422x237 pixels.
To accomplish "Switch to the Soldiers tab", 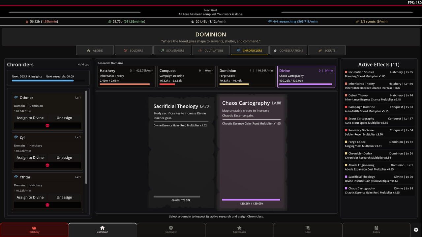I will coord(134,50).
